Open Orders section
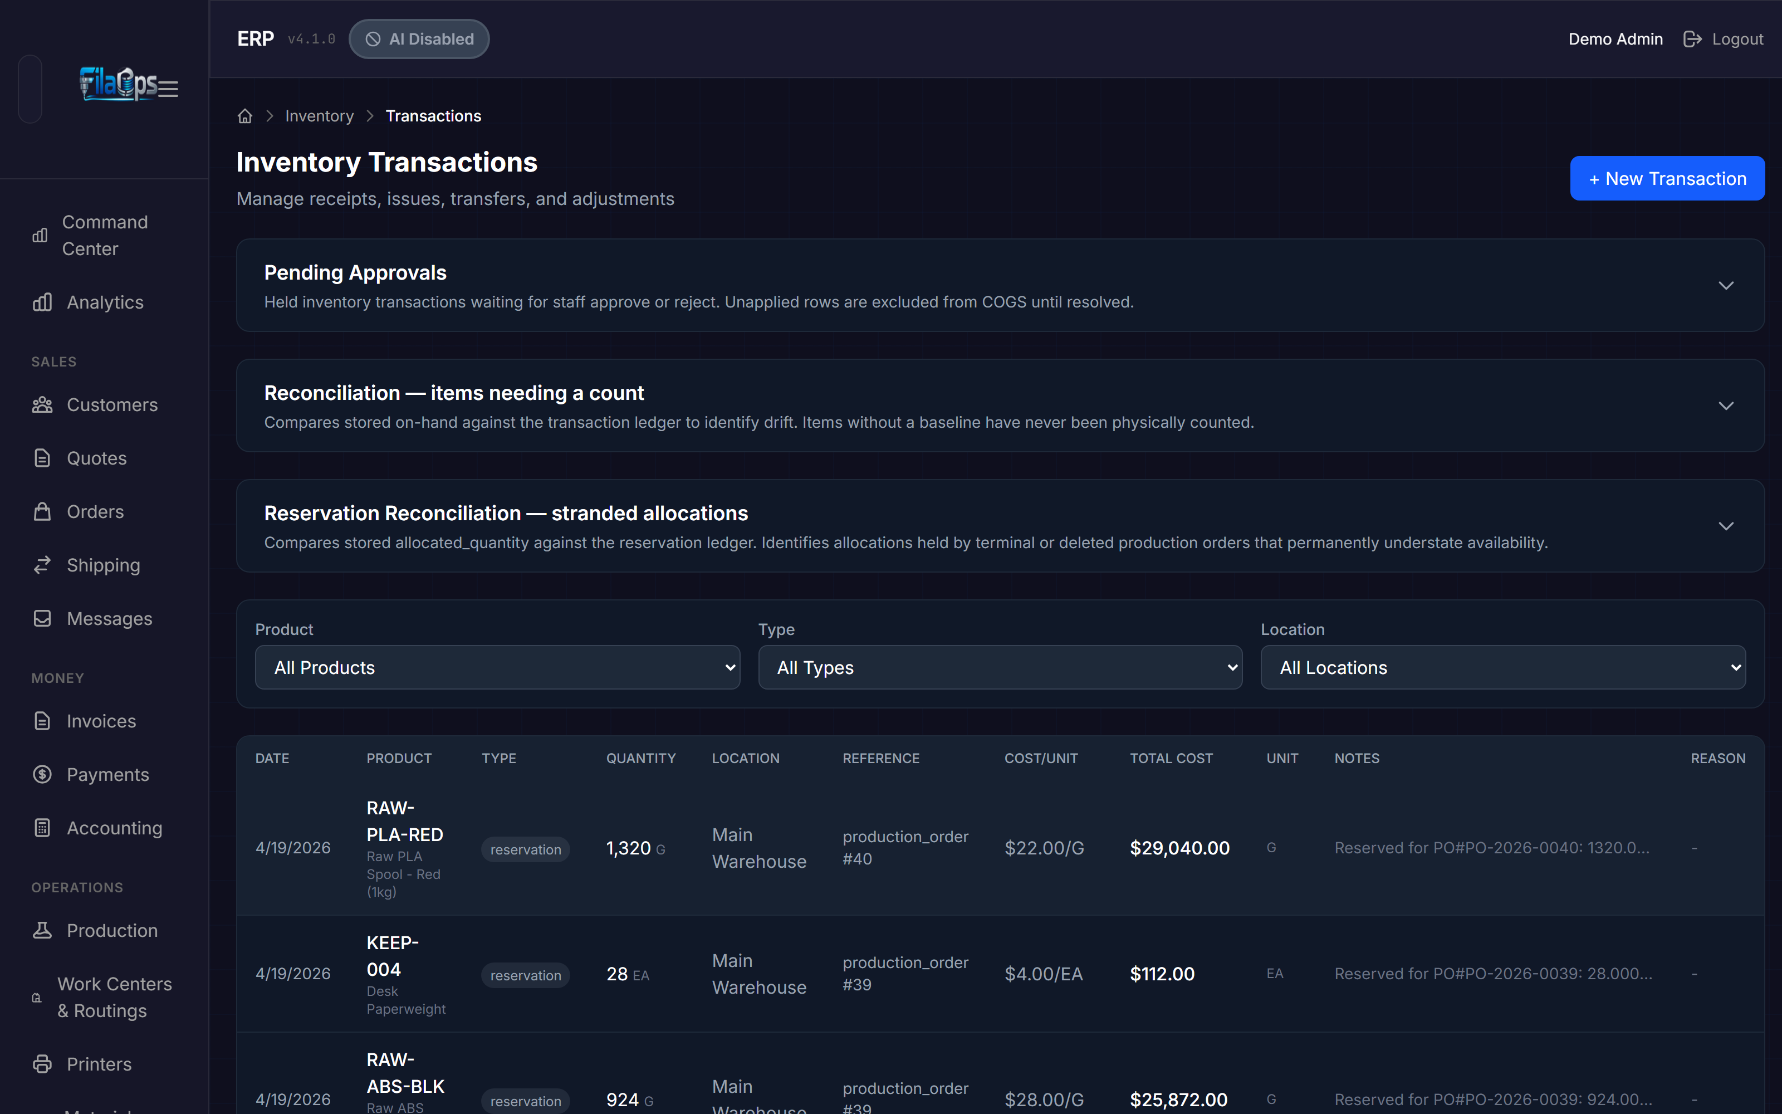Screen dimensions: 1782x1114 [x=104, y=511]
